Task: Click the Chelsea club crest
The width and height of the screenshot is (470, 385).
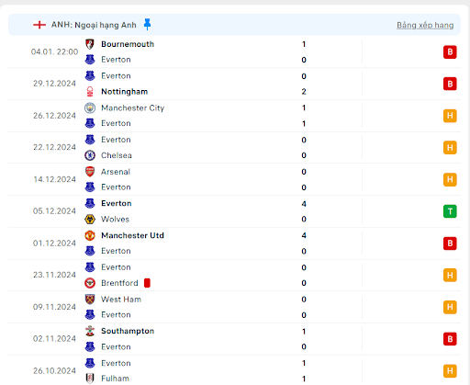Action: pos(90,155)
